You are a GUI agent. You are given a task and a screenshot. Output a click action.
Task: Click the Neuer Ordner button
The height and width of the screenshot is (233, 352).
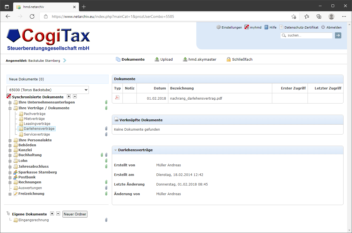(75, 214)
